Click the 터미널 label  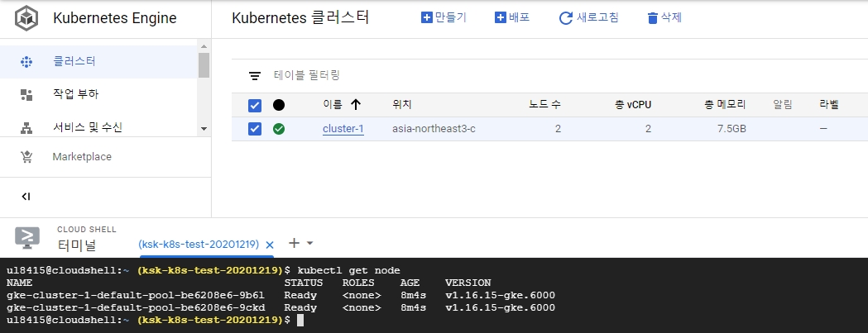coord(76,245)
